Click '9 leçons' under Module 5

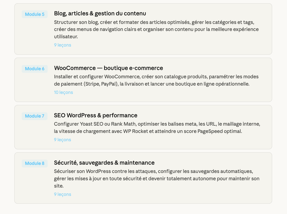click(63, 45)
